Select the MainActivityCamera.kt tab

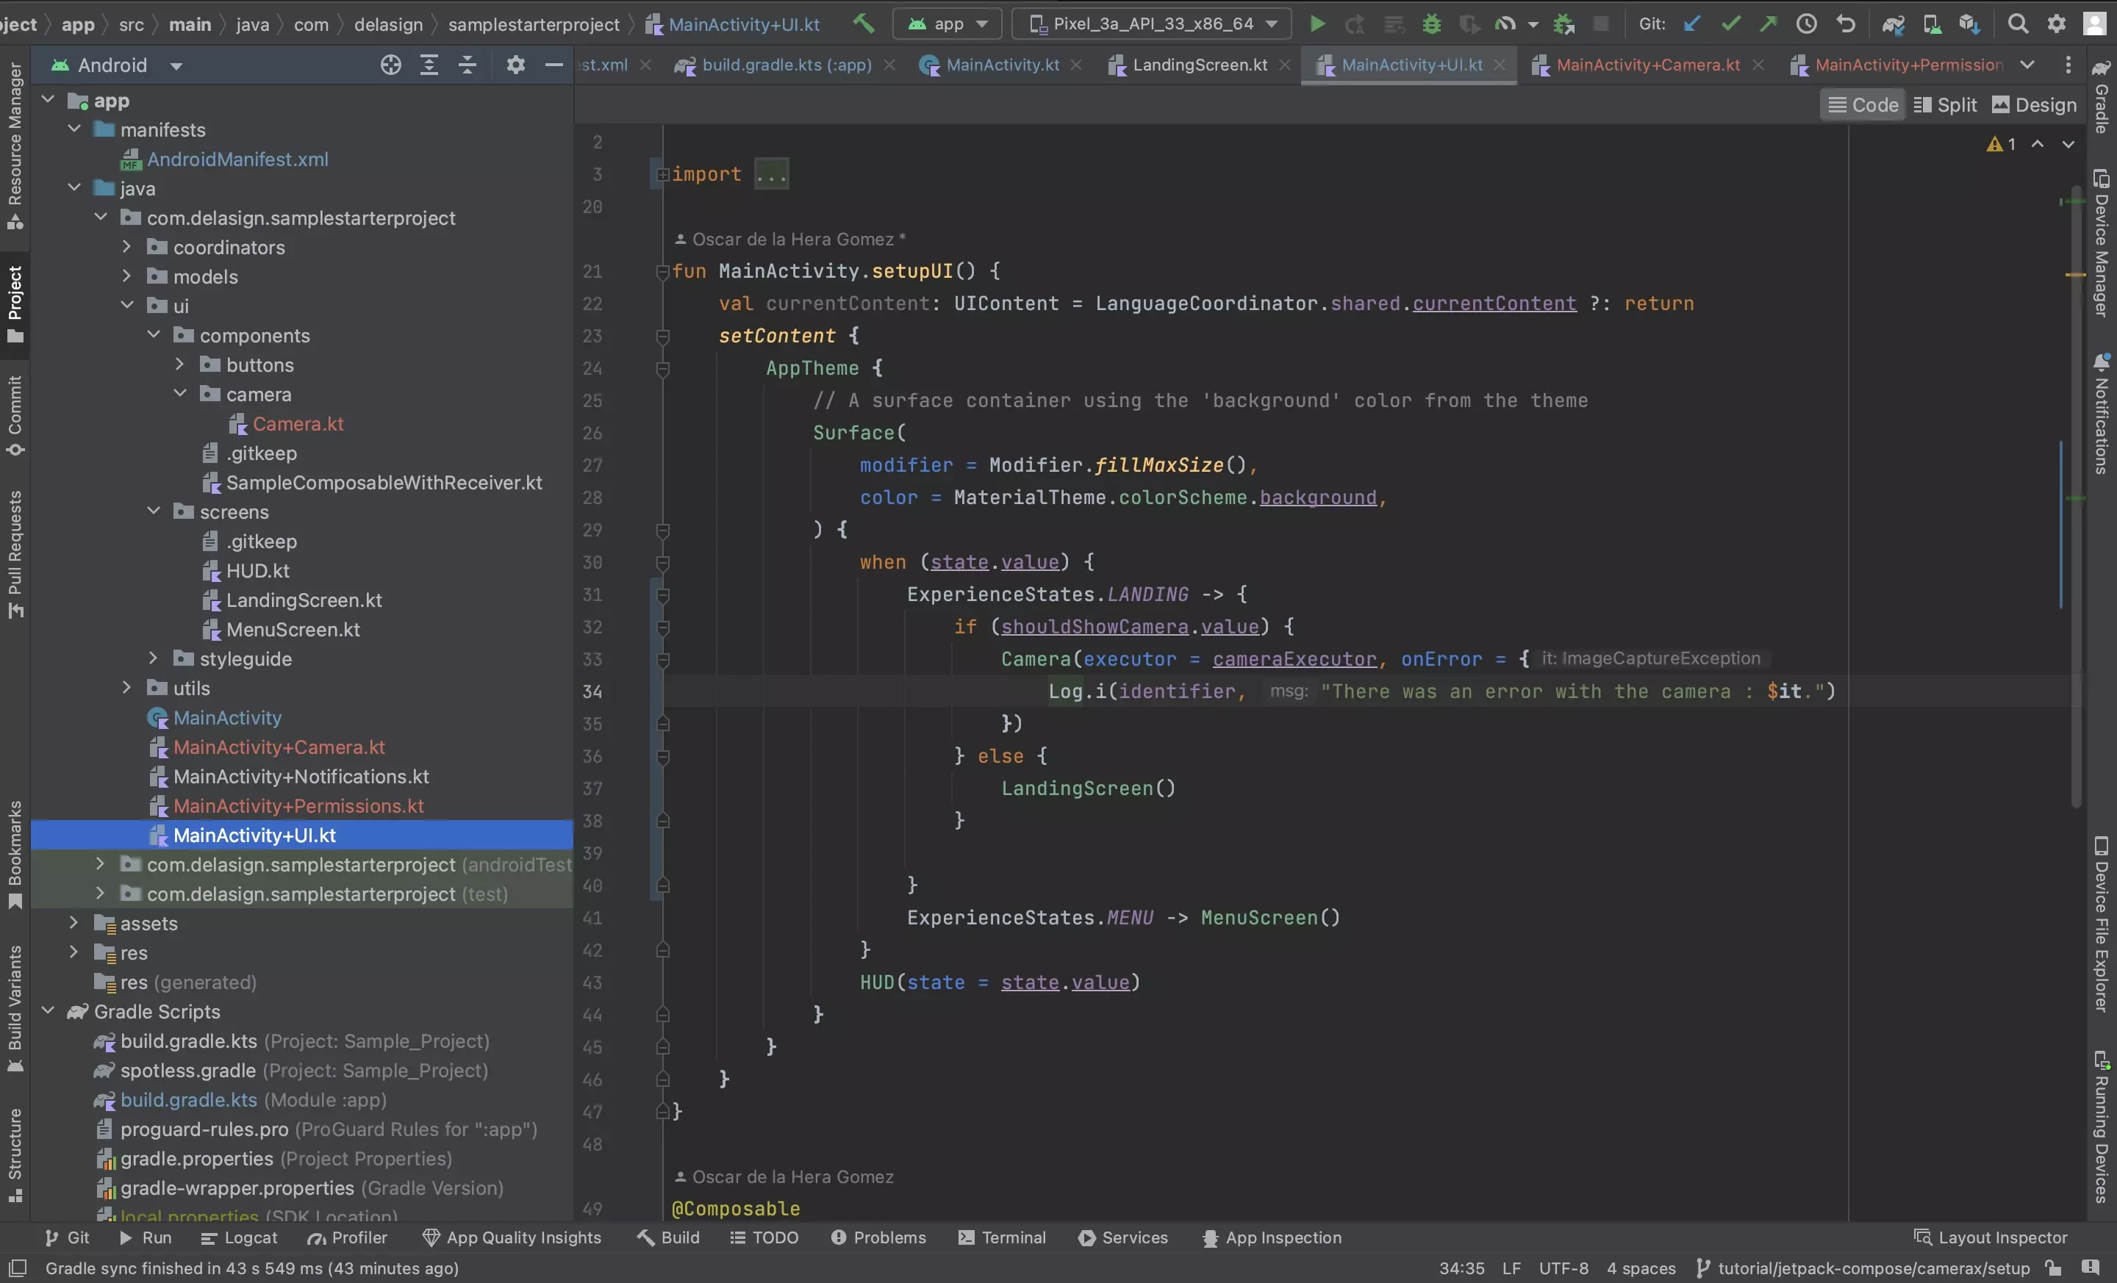[1647, 63]
